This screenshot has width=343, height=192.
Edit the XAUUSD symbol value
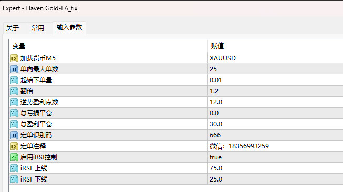click(x=275, y=58)
